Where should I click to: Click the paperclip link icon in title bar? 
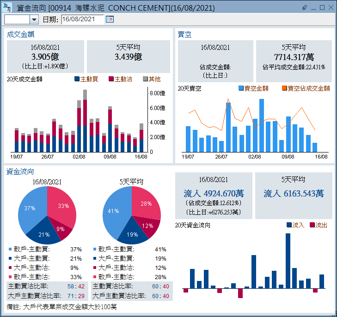point(304,7)
